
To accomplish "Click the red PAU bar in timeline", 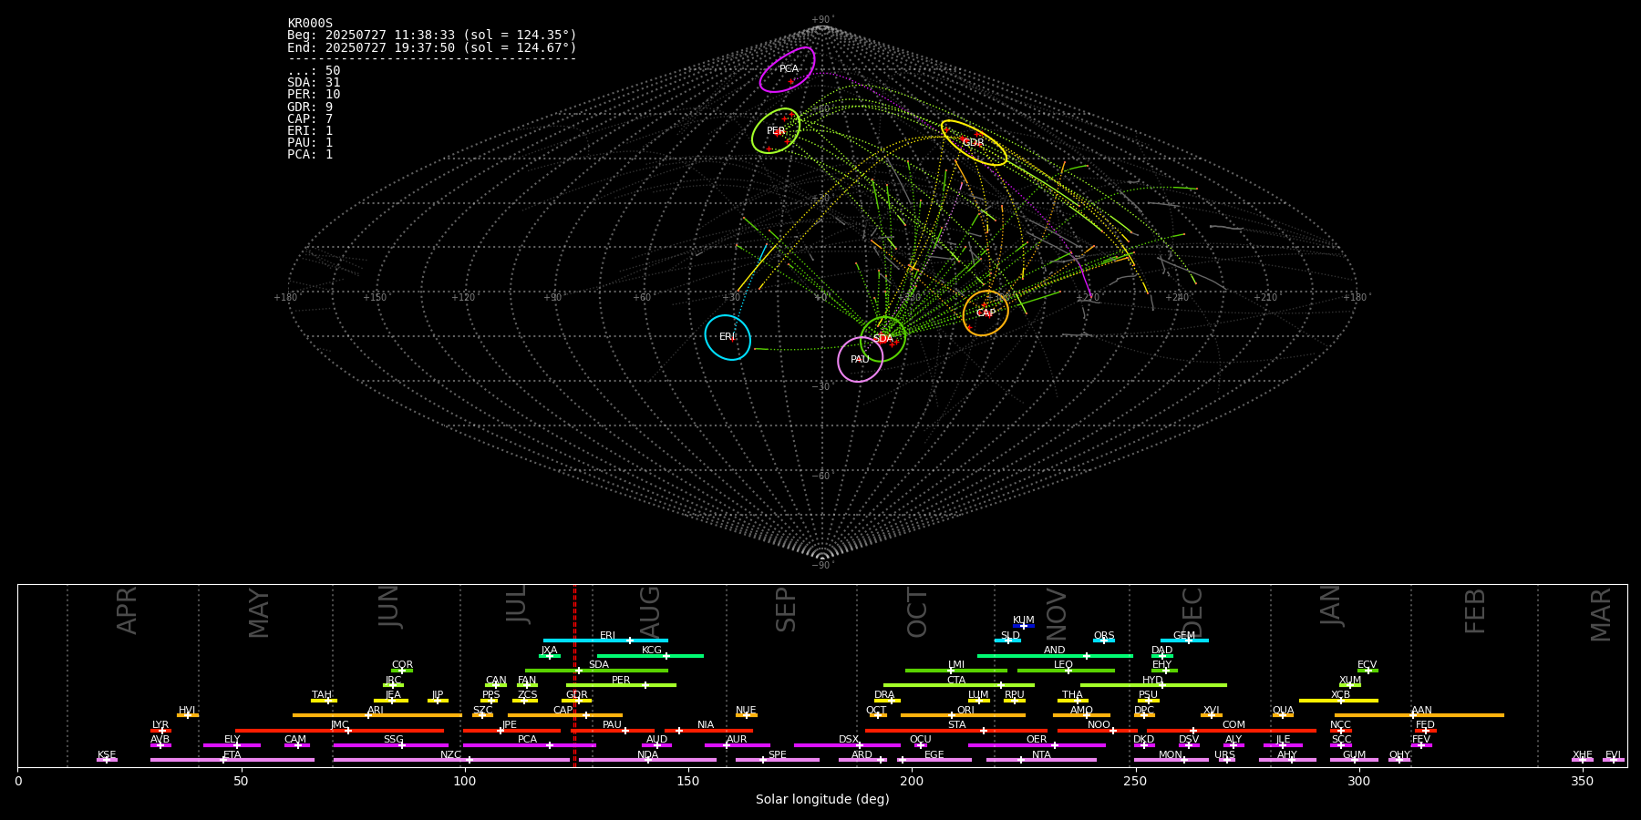I will [613, 730].
